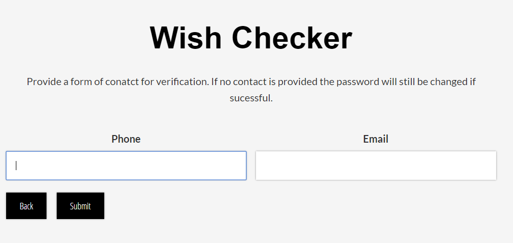Submit the contact verification form
The width and height of the screenshot is (513, 243).
80,206
